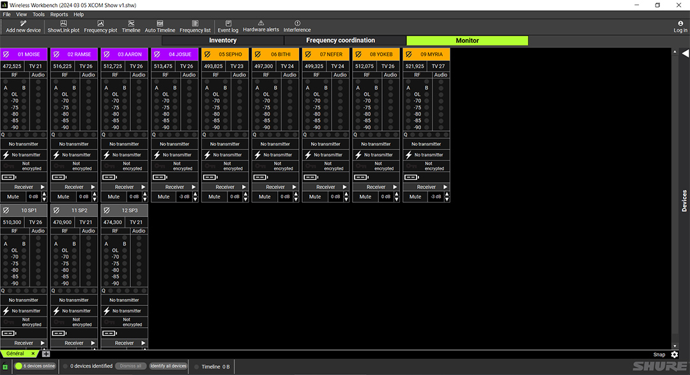Screen dimensions: 690x375
Task: Click the battery icon on 08 YOKEB strip
Action: pos(361,178)
